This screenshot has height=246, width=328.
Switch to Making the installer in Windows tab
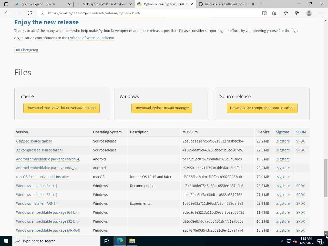tap(104, 4)
